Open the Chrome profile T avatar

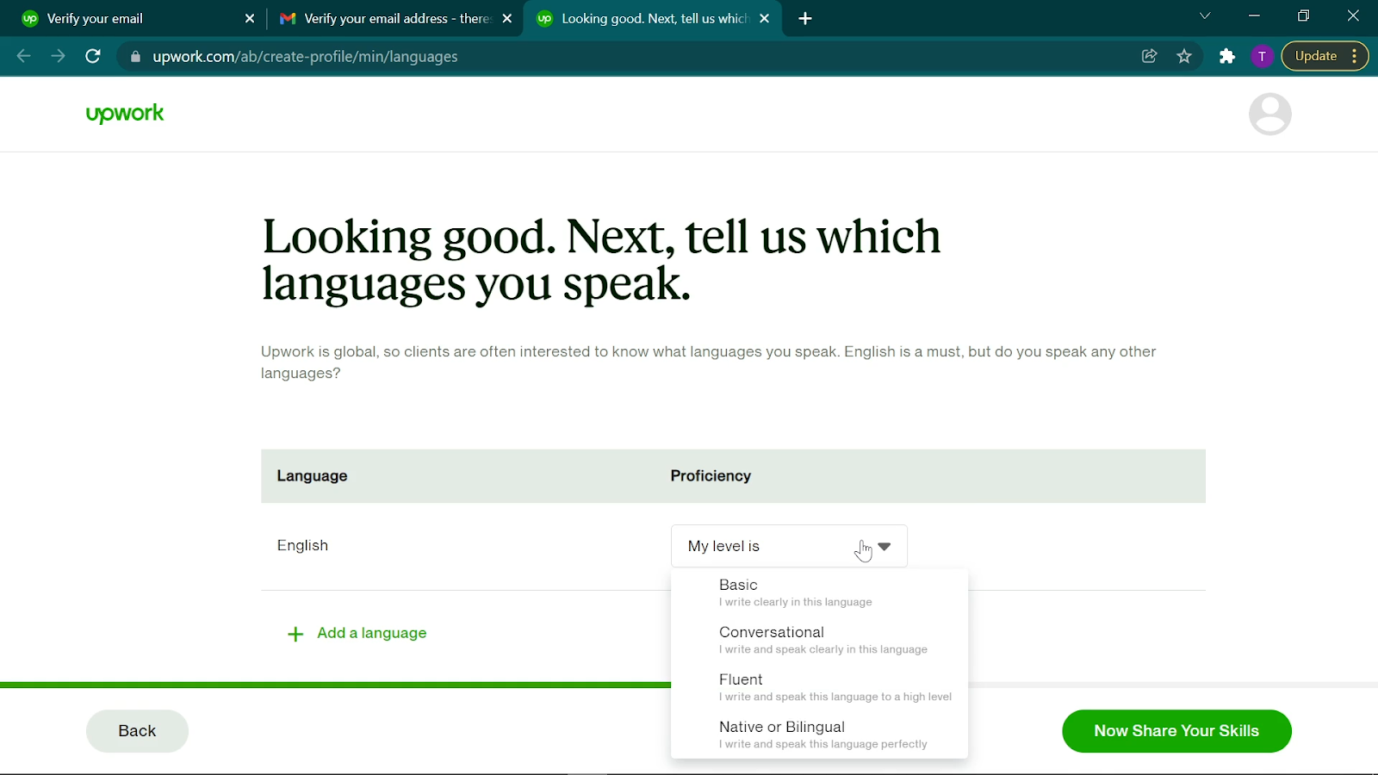click(1262, 57)
